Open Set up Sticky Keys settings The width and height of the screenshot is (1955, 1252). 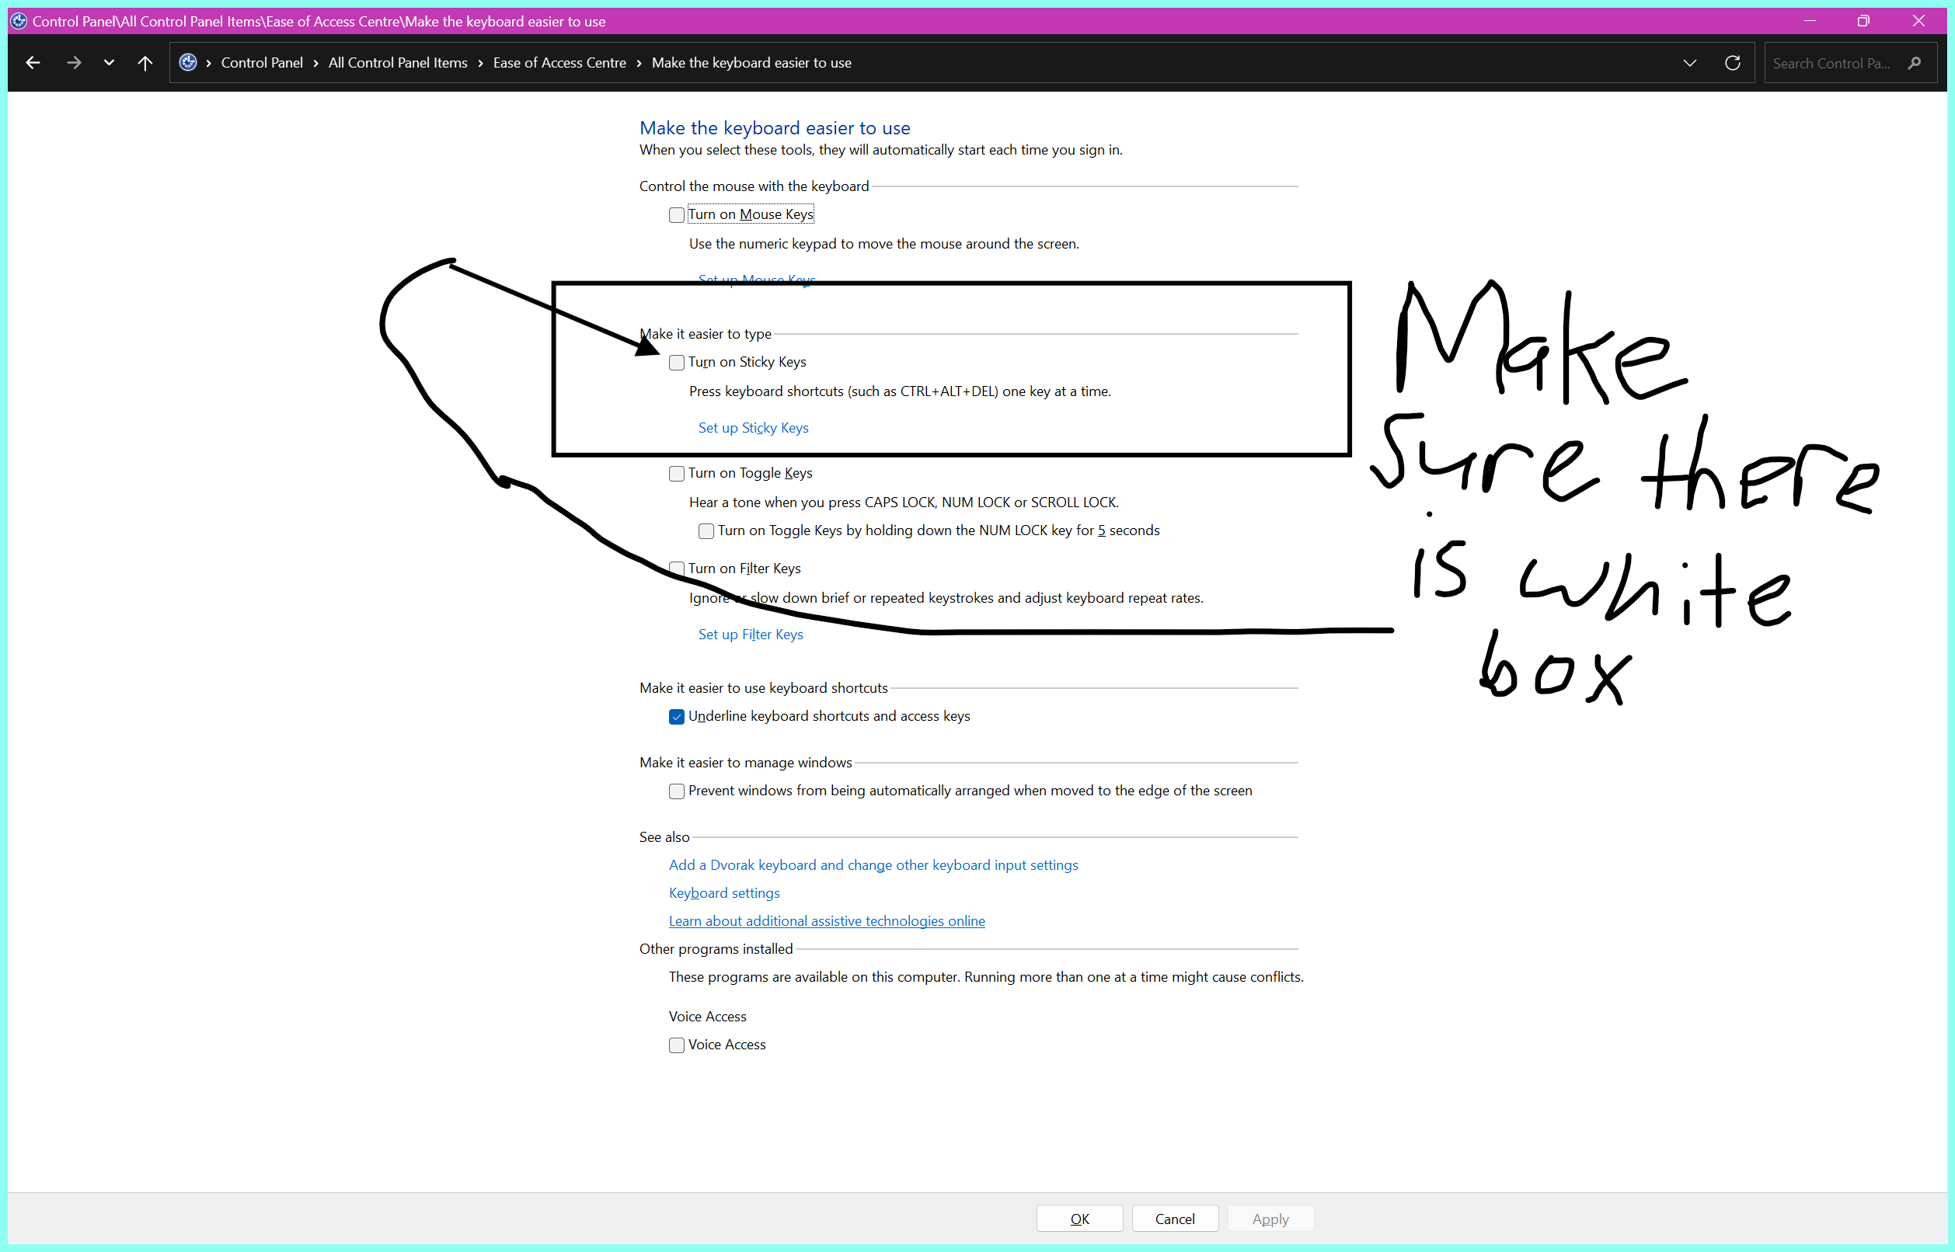tap(753, 428)
